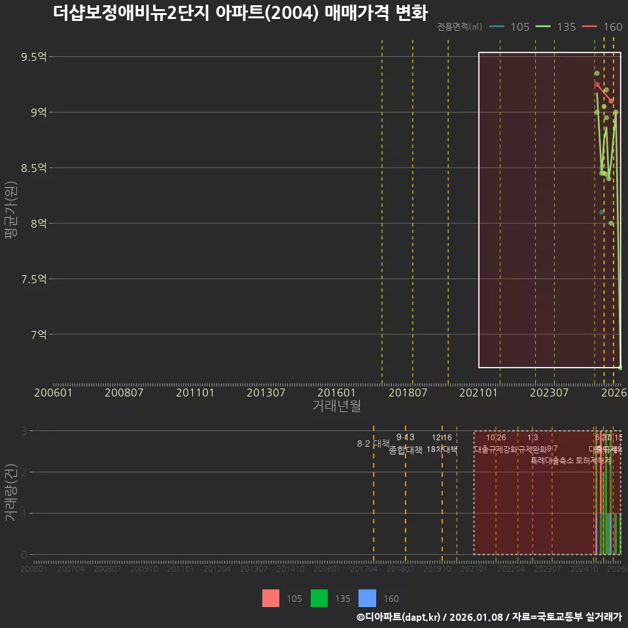Toggle the blue 160 swatch in bottom legend
Screen dimensions: 628x628
click(x=368, y=598)
